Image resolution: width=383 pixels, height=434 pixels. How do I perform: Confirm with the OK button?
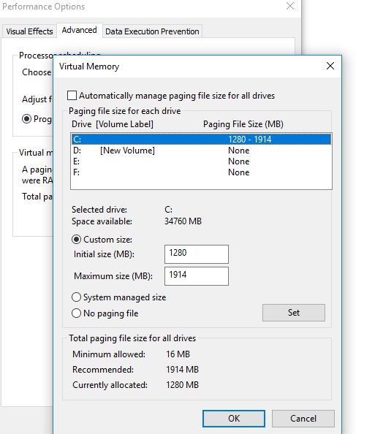(x=234, y=418)
